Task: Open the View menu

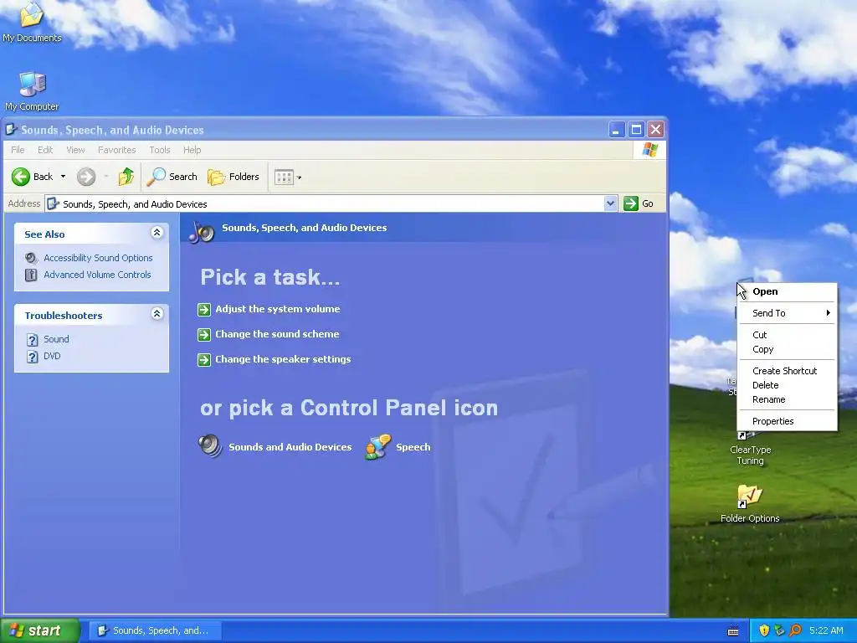Action: (75, 150)
